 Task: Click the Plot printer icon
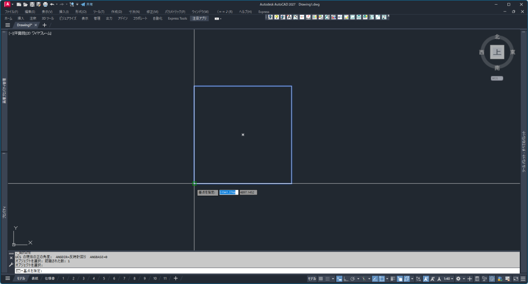(45, 4)
